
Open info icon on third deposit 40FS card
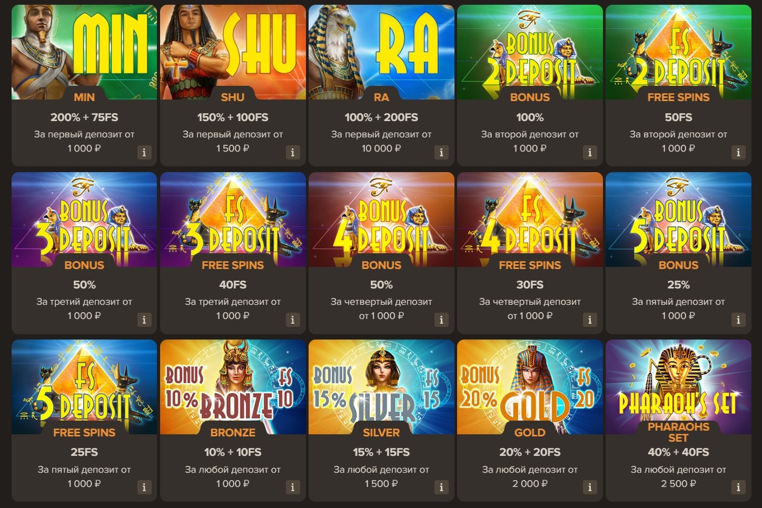293,320
